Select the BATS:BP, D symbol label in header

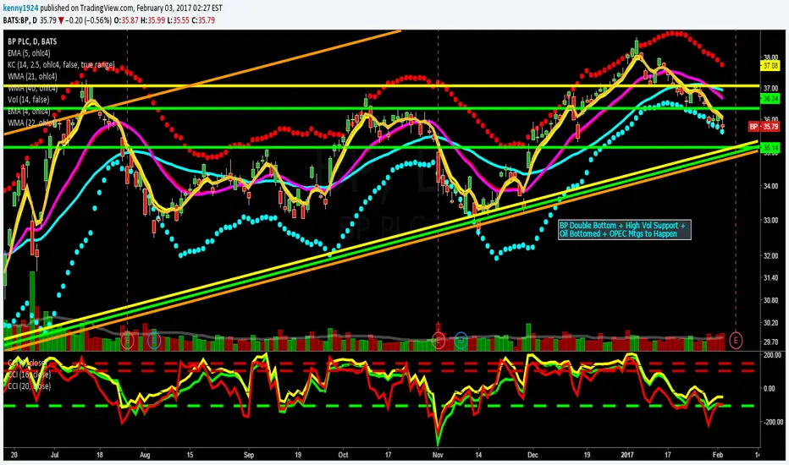[20, 20]
